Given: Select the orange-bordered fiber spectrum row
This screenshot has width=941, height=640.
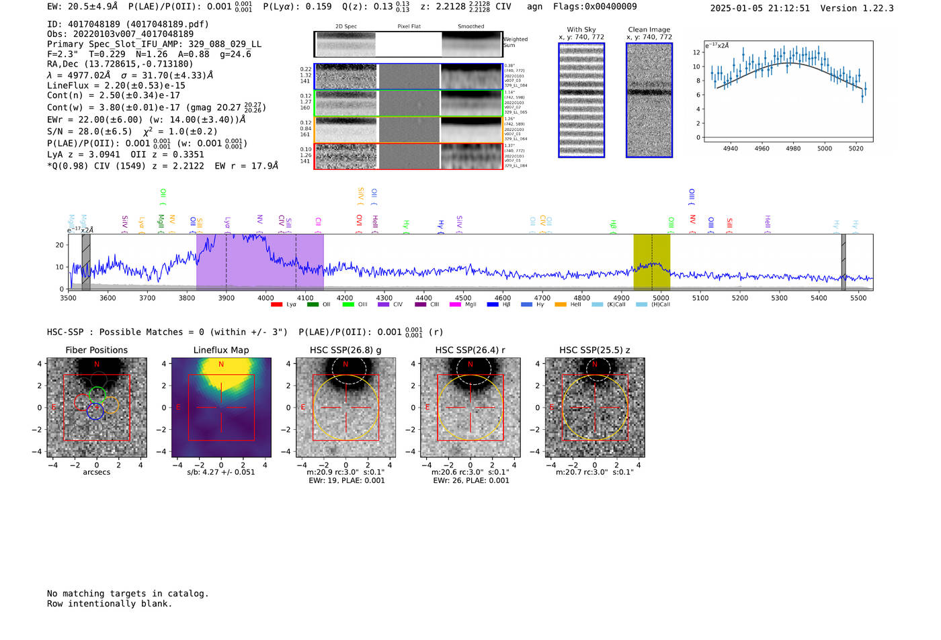Looking at the screenshot, I should coord(408,130).
